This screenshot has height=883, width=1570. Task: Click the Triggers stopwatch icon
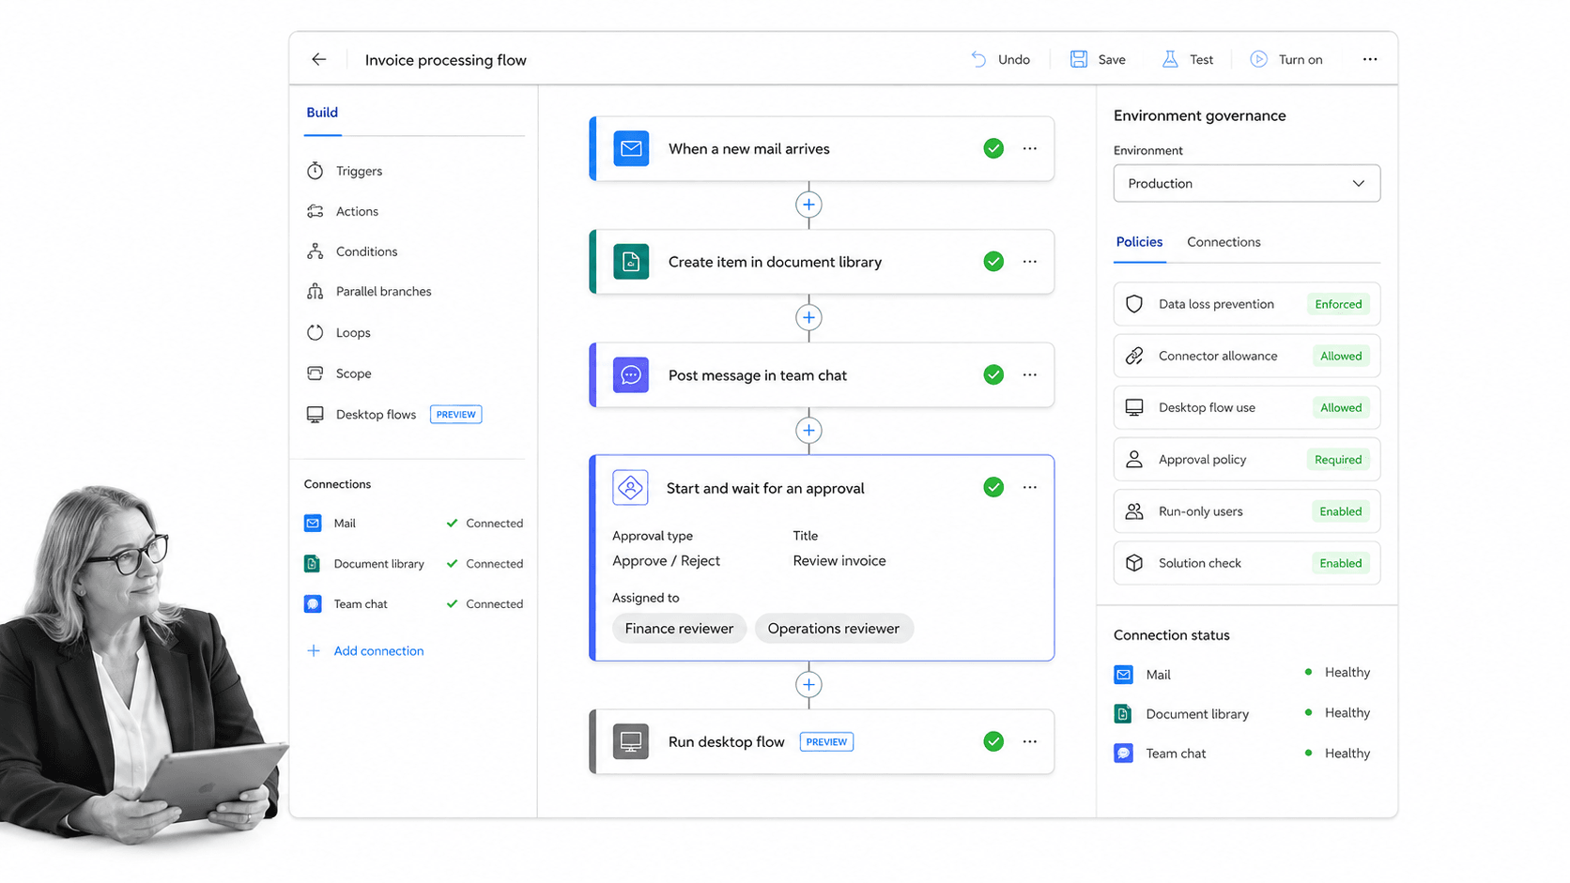point(315,171)
